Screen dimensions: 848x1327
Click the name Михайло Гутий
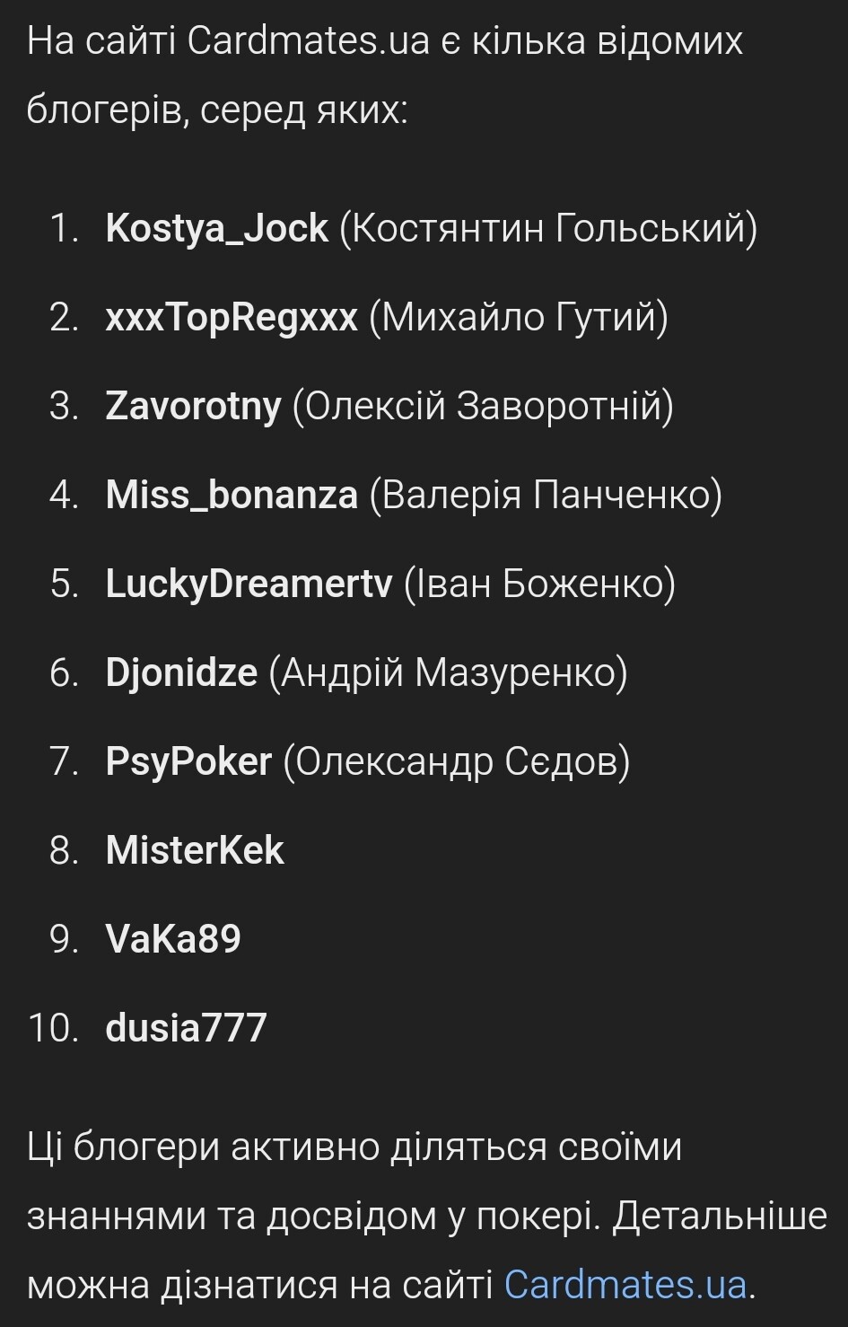coord(519,317)
